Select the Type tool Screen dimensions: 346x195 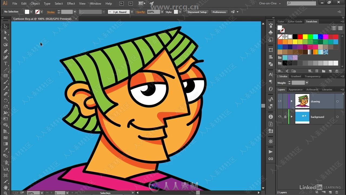(x=5, y=63)
